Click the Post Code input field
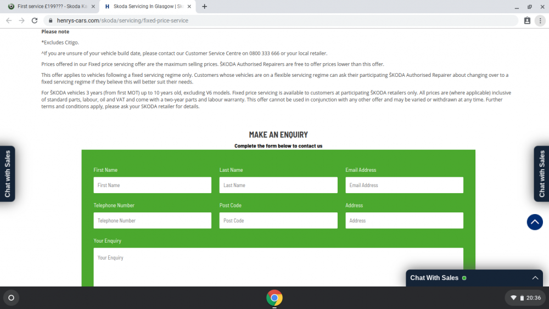This screenshot has height=309, width=549. click(278, 221)
